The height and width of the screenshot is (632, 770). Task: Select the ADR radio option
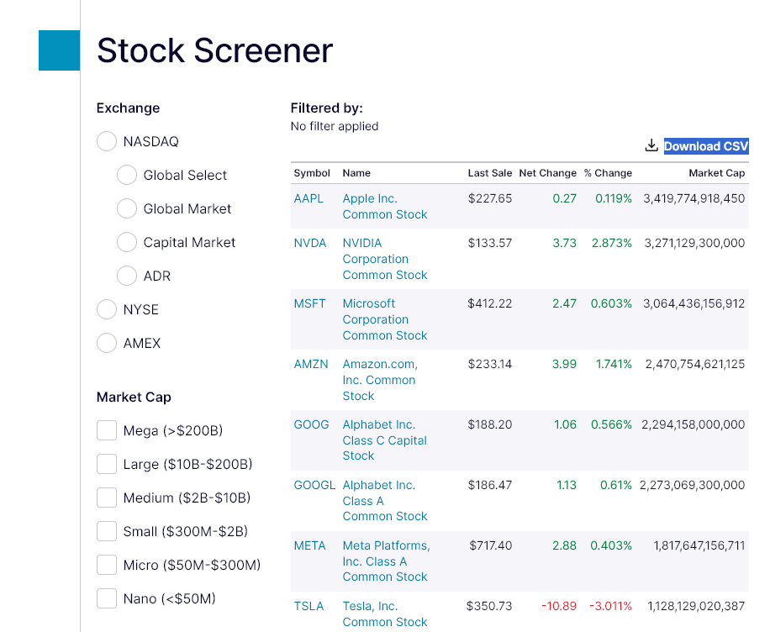[127, 276]
